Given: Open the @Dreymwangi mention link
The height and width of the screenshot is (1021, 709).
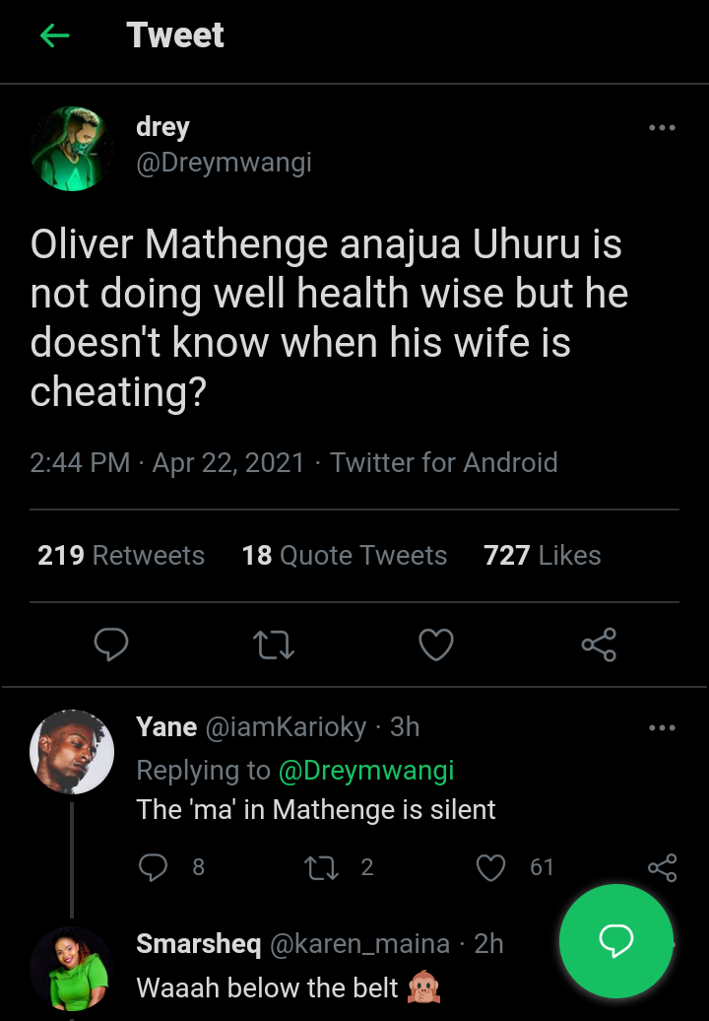Looking at the screenshot, I should (x=366, y=770).
